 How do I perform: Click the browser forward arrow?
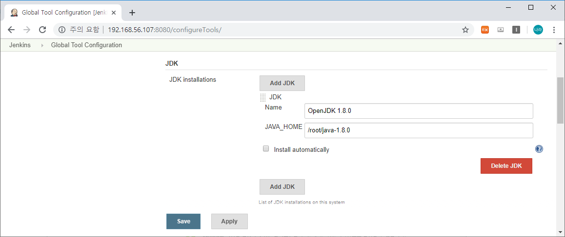coord(27,30)
